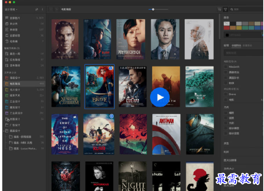The image size is (264, 191).
Task: Check the 电影 tag checkbox
Action: tap(226, 100)
